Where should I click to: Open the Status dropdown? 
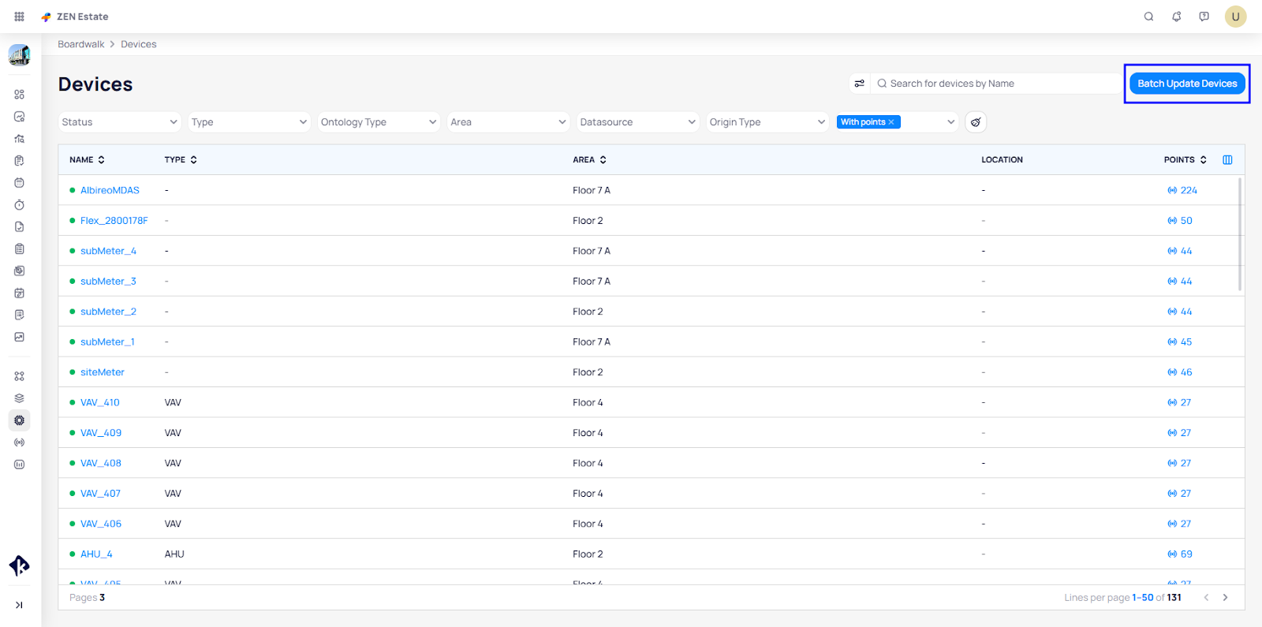pyautogui.click(x=119, y=122)
